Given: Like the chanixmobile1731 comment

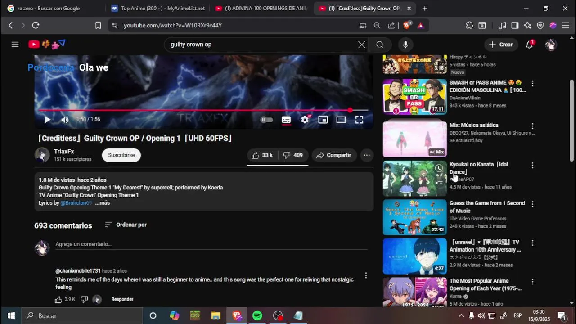Looking at the screenshot, I should tap(58, 299).
